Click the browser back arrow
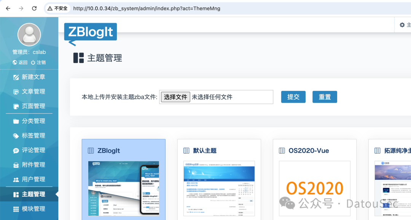The width and height of the screenshot is (411, 220). [8, 8]
